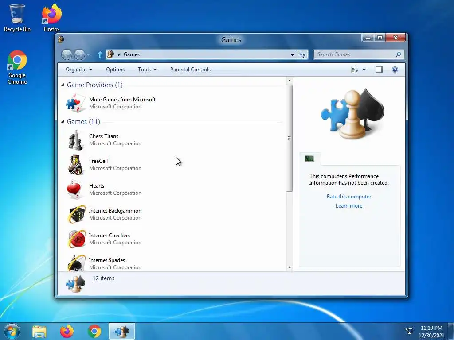Click the Back navigation arrow
Viewport: 454px width, 340px height.
(x=67, y=54)
